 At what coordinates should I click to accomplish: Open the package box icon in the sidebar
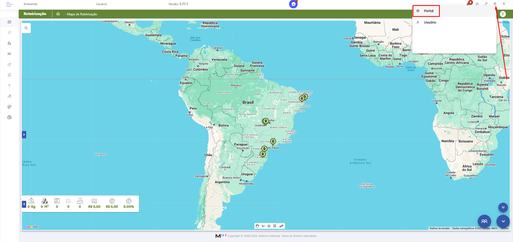pos(9,117)
